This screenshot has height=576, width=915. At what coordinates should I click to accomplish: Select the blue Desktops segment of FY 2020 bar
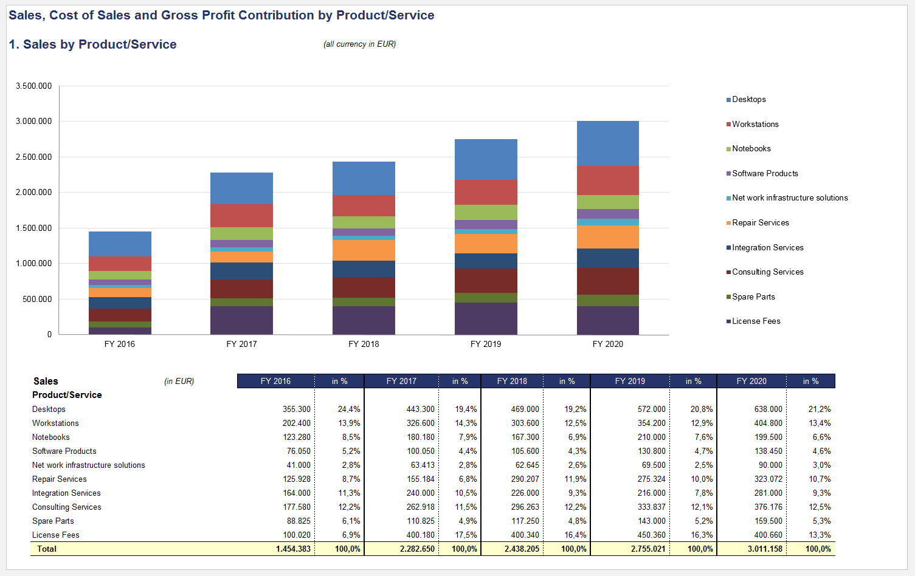pos(607,143)
